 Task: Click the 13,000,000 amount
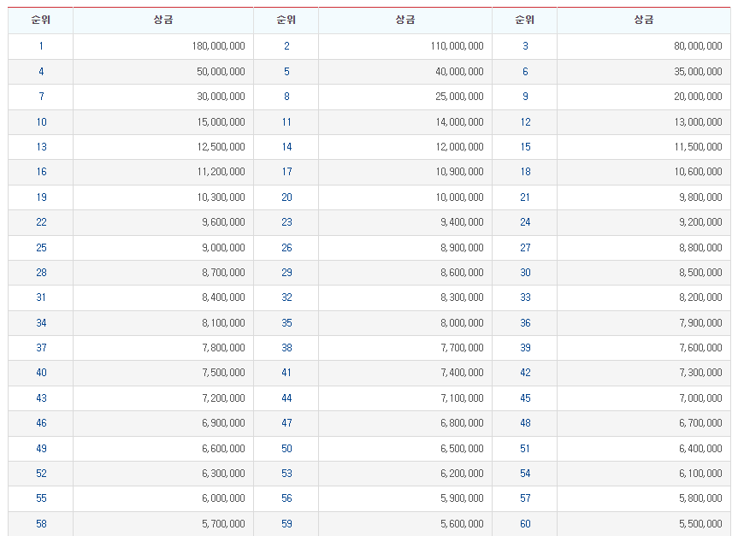698,122
